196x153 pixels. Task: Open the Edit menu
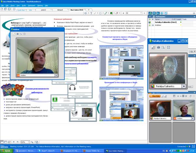point(7,6)
